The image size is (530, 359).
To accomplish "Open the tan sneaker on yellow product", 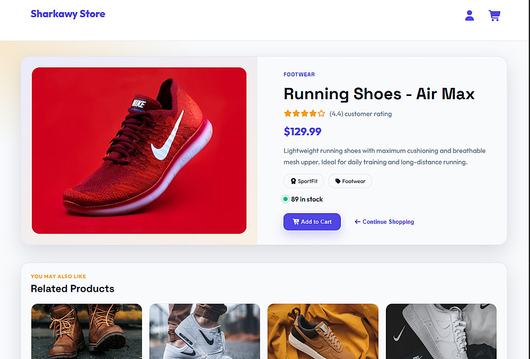I will (323, 331).
